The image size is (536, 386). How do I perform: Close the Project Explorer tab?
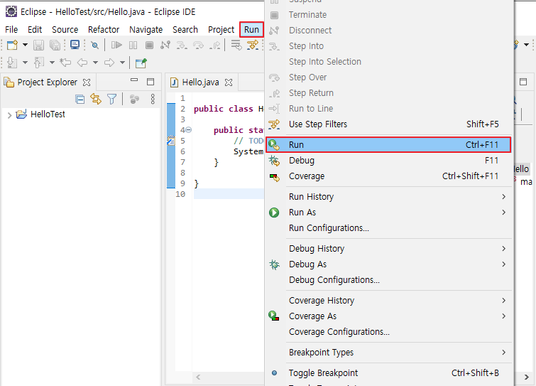pos(87,82)
